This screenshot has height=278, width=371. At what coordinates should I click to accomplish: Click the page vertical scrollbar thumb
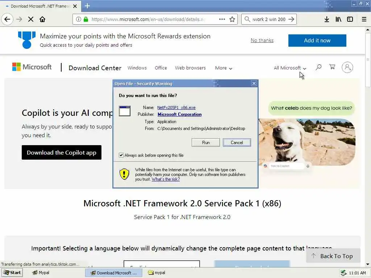point(368,60)
